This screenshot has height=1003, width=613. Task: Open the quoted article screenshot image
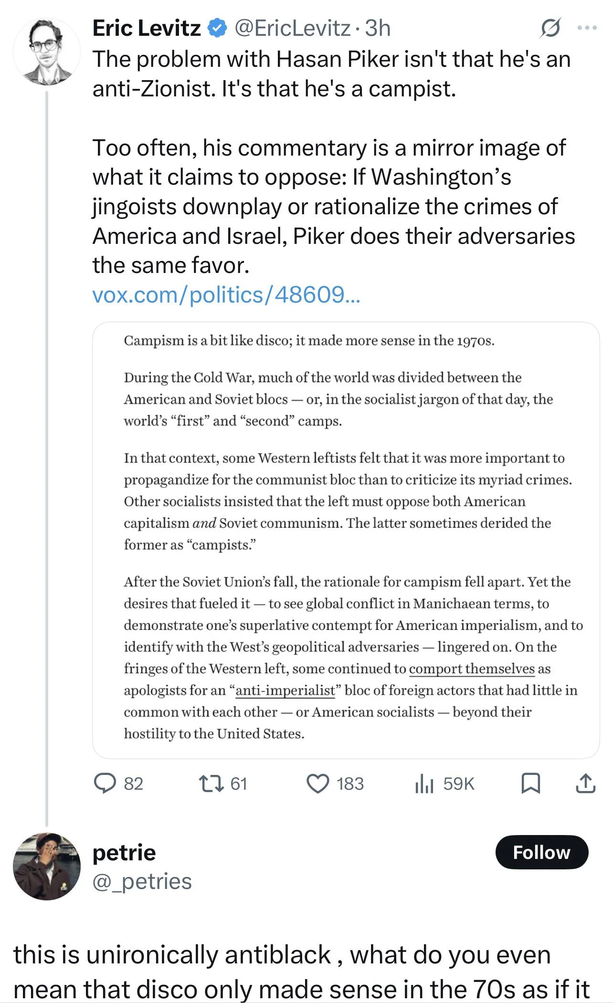click(x=346, y=540)
